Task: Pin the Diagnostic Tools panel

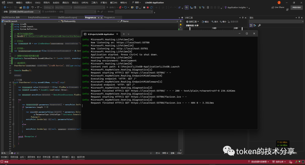Action: pos(243,18)
